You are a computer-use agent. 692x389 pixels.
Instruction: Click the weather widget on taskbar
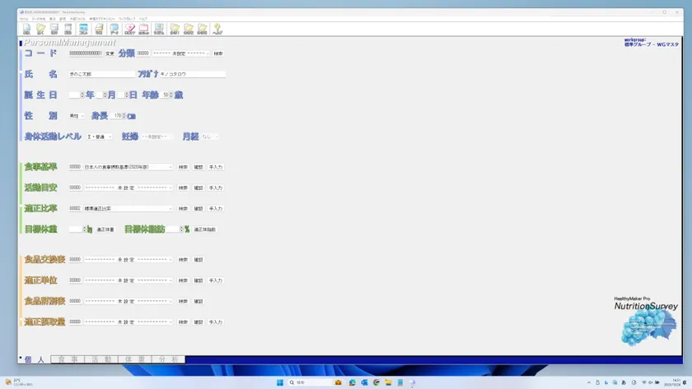click(x=18, y=382)
